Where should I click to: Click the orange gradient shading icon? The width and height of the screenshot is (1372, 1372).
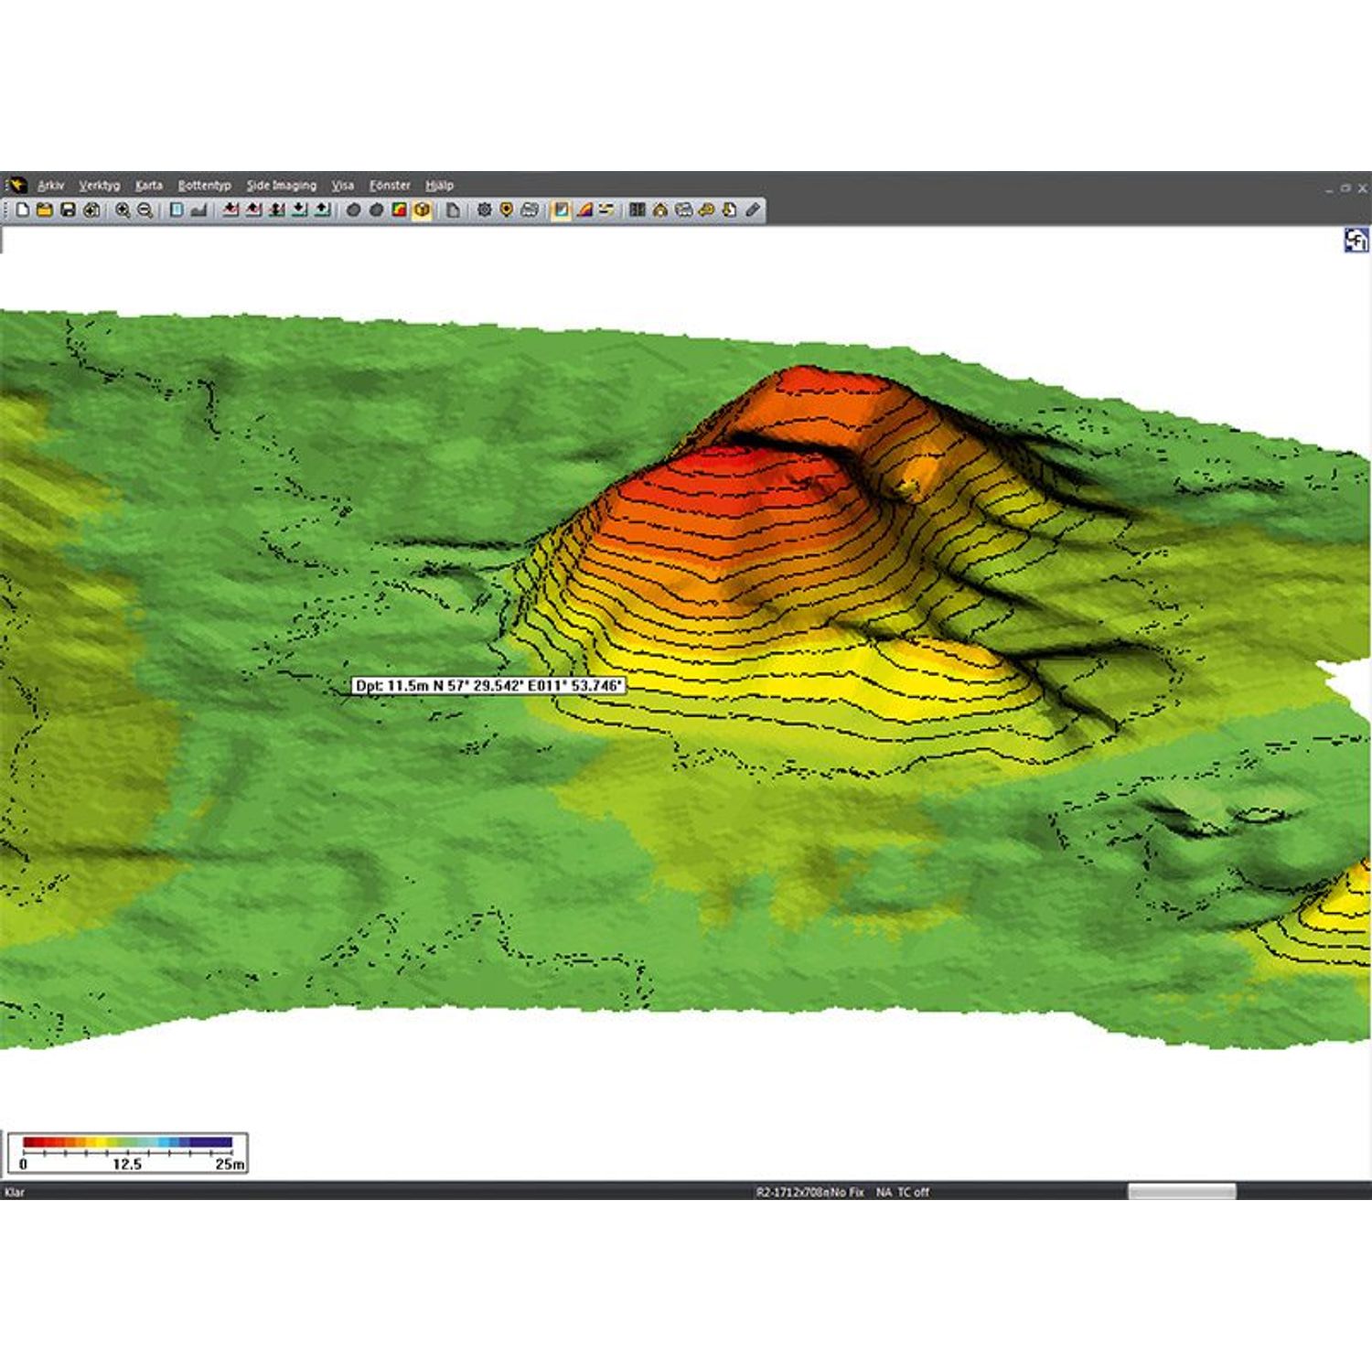click(x=584, y=210)
